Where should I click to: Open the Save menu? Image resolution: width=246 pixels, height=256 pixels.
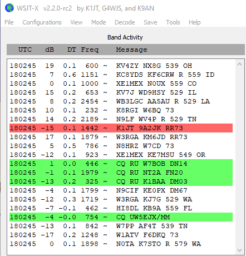pos(150,22)
